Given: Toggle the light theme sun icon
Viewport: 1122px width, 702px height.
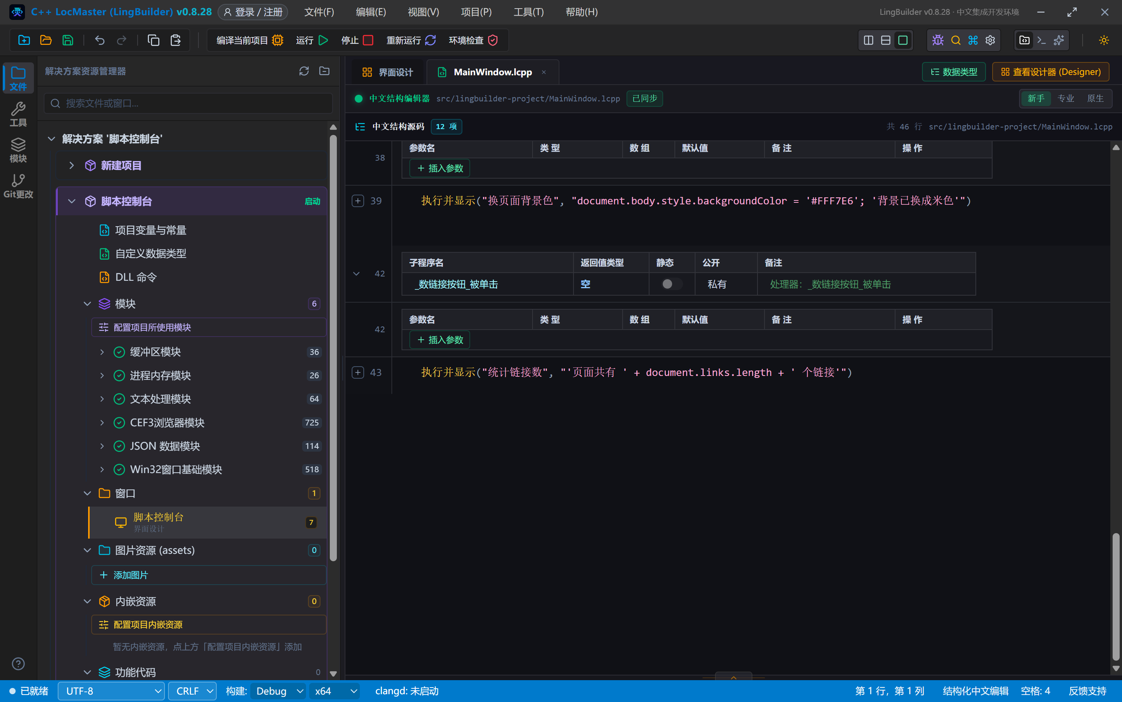Looking at the screenshot, I should [x=1104, y=41].
